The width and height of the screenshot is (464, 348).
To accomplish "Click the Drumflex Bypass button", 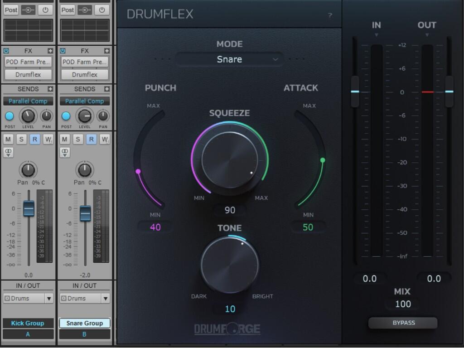I will click(x=403, y=323).
